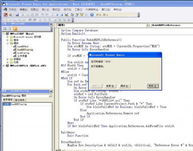This screenshot has width=193, height=151.
Task: Open the (通用) object dropdown arrow
Action: pyautogui.click(x=147, y=25)
